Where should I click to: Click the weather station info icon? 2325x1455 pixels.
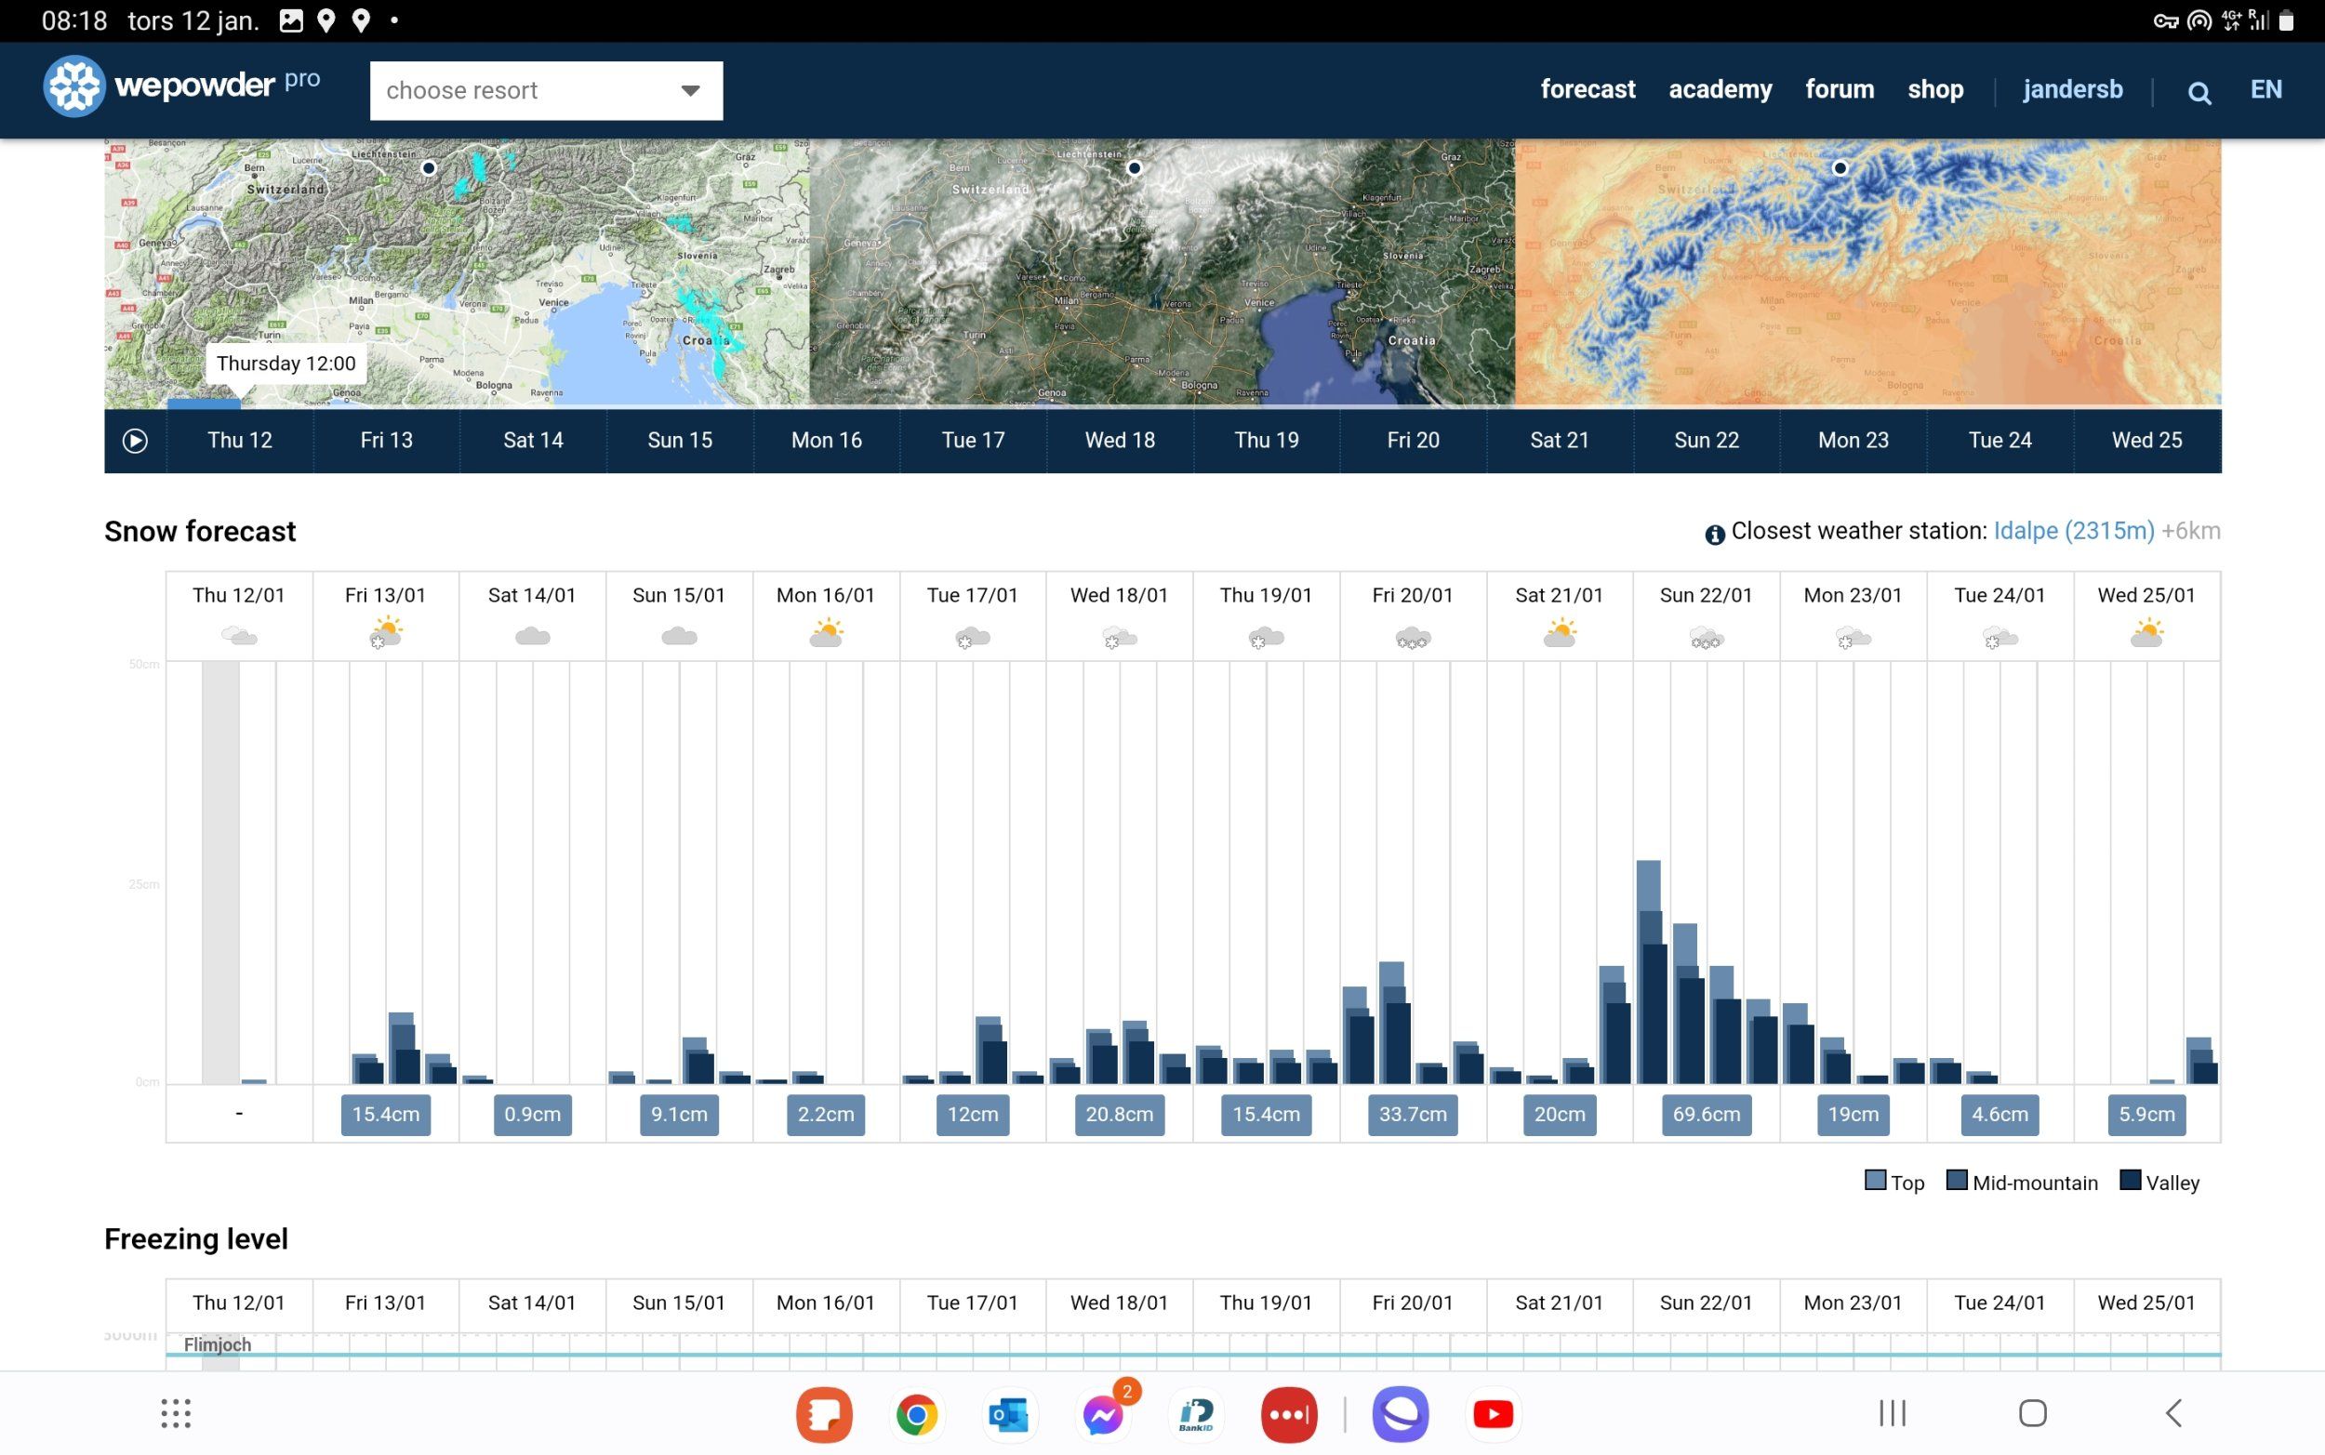(1714, 534)
